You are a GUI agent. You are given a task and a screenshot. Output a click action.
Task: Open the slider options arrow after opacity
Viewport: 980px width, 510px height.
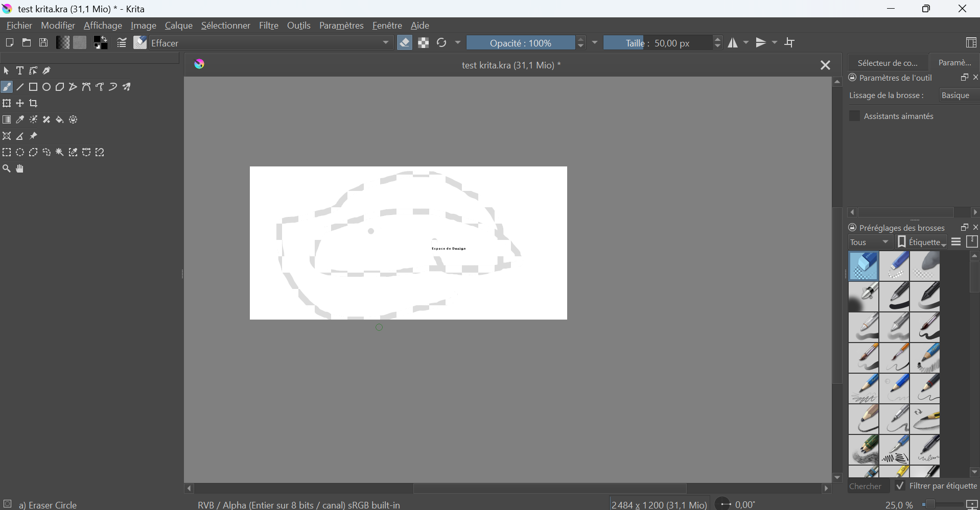click(595, 43)
